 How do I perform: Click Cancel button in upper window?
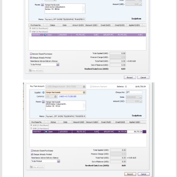[143, 77]
